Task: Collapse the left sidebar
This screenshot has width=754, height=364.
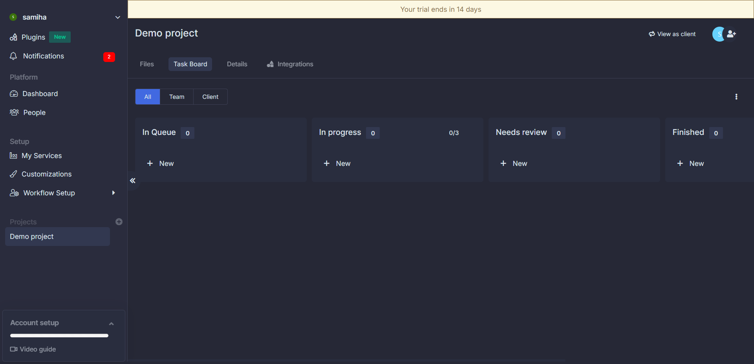Action: coord(132,181)
